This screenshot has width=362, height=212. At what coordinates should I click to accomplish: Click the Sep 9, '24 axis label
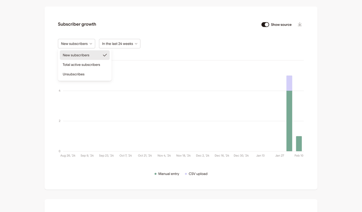(87, 156)
